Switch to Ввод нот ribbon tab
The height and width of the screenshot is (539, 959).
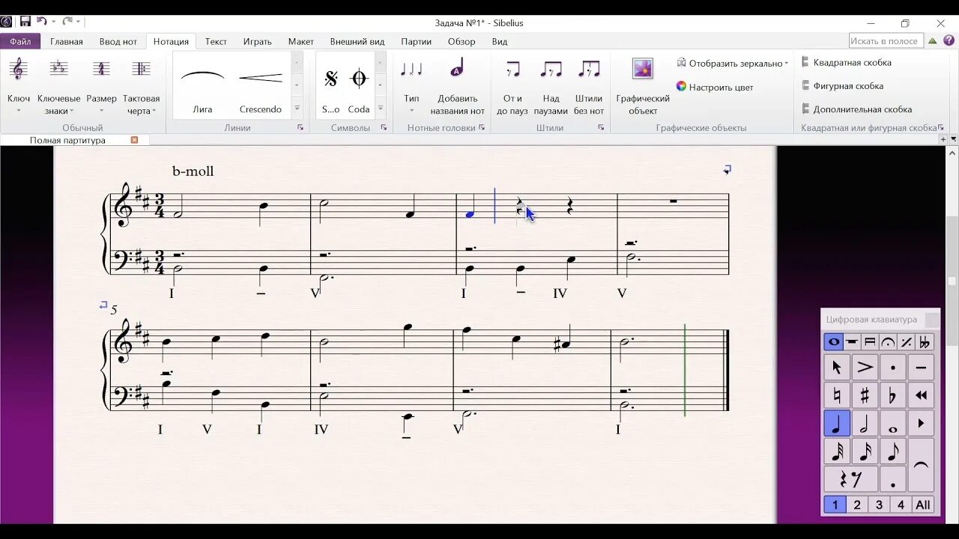(118, 41)
